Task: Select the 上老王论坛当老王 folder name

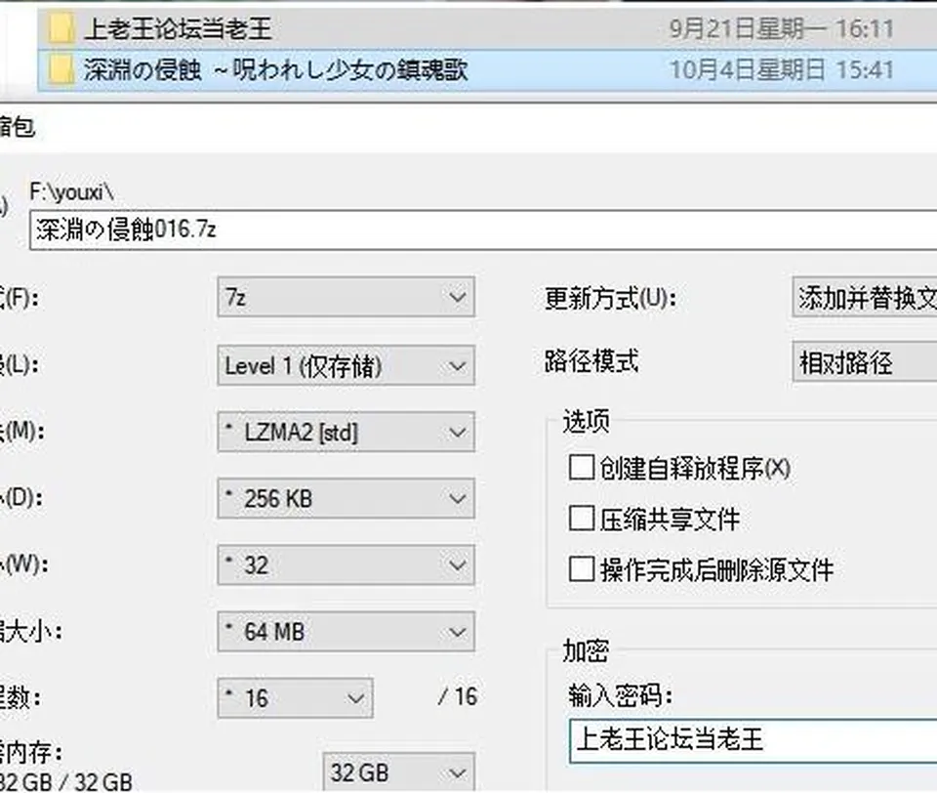Action: [x=178, y=28]
